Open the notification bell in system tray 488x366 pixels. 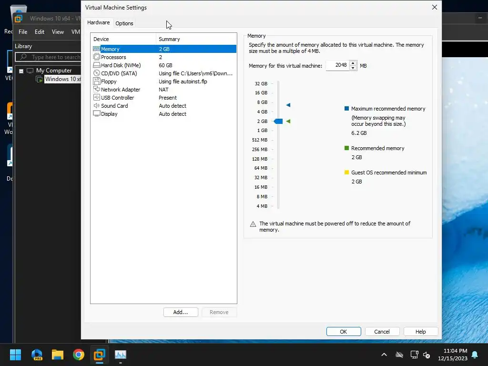click(x=475, y=355)
